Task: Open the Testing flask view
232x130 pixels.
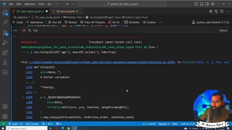Action: [x=5, y=62]
